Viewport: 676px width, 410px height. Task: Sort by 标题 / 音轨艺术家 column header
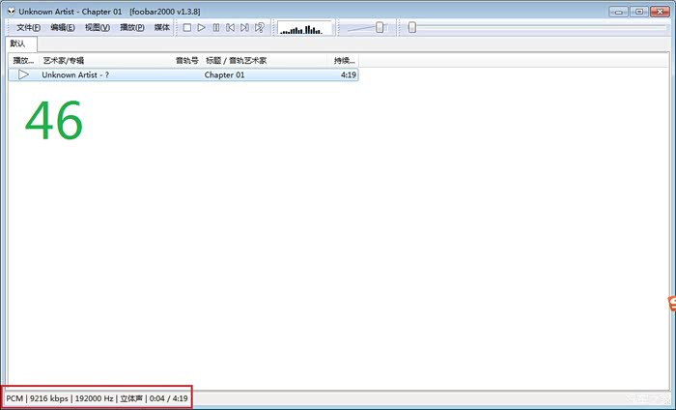(x=236, y=61)
